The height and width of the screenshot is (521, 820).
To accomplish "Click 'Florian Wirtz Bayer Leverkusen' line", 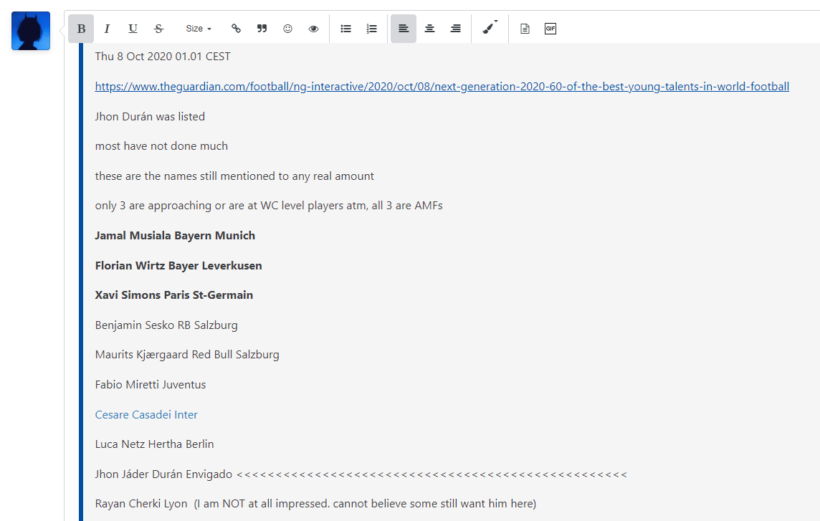I will point(179,266).
